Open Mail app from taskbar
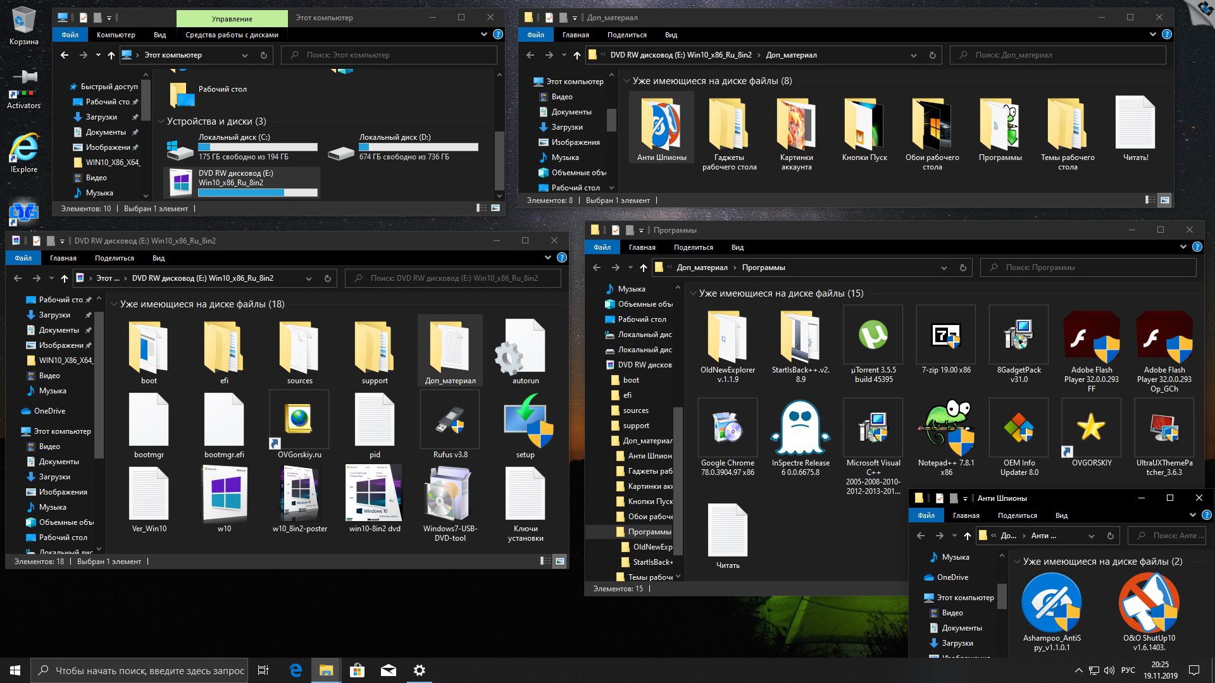Image resolution: width=1215 pixels, height=683 pixels. coord(388,670)
